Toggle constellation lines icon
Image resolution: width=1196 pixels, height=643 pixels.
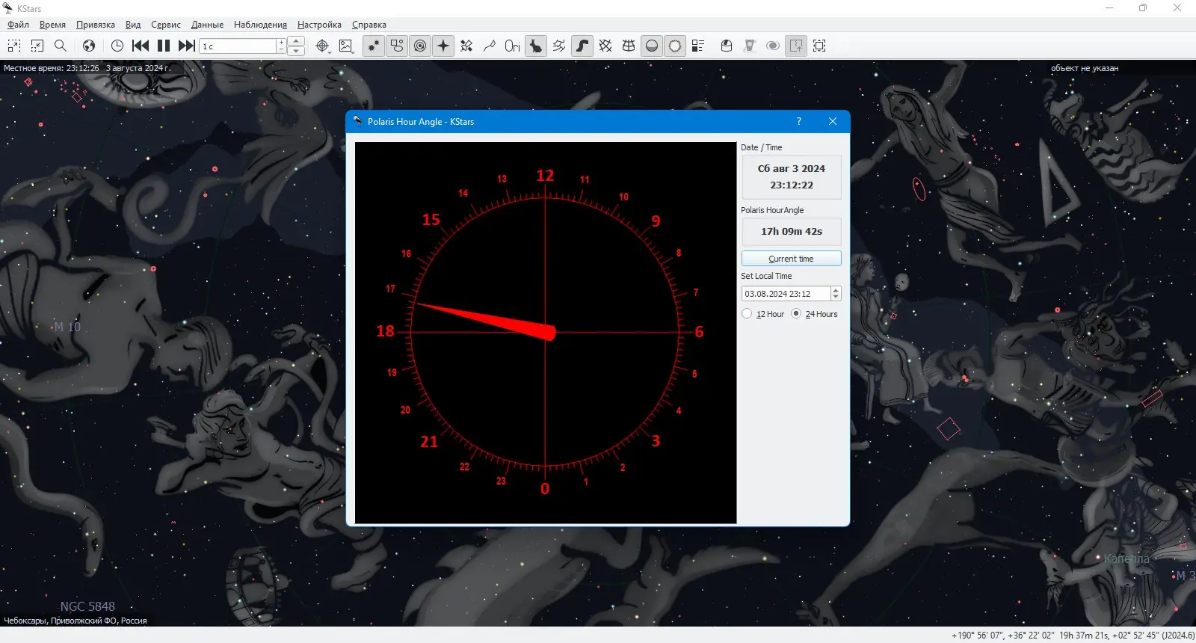coord(490,46)
